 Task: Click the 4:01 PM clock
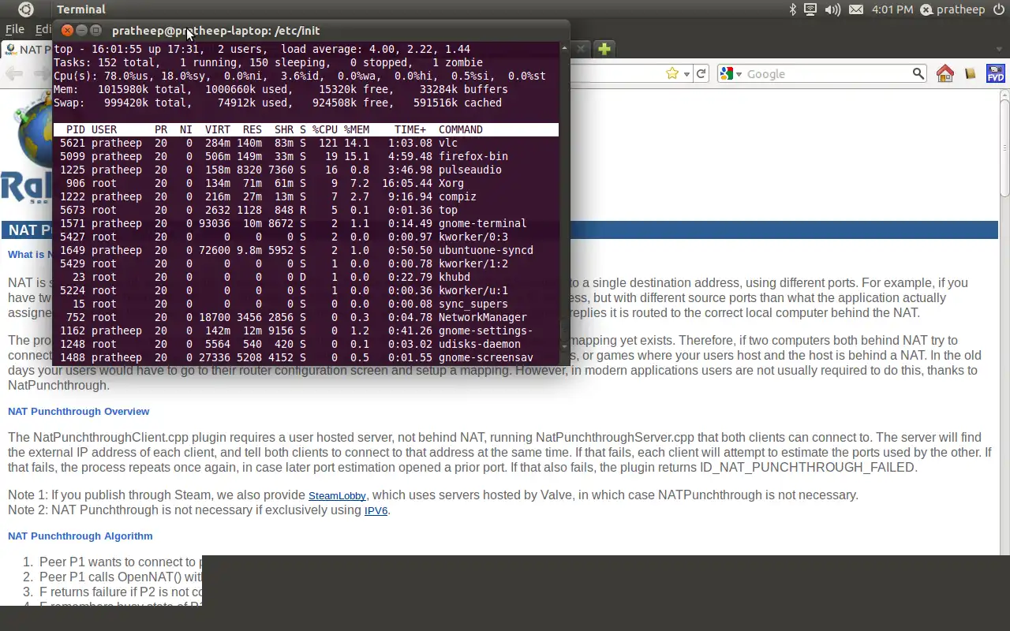(892, 9)
